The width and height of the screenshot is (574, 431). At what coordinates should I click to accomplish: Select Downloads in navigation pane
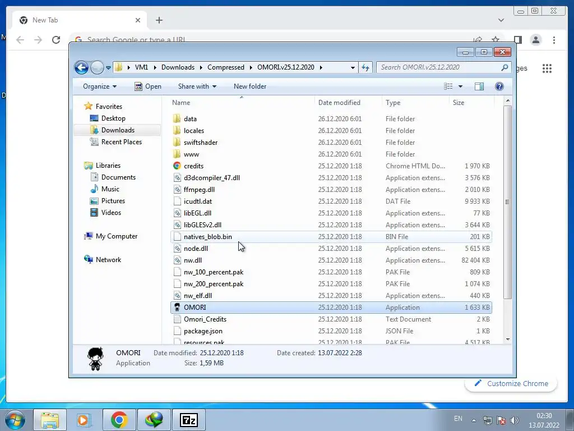pos(118,130)
